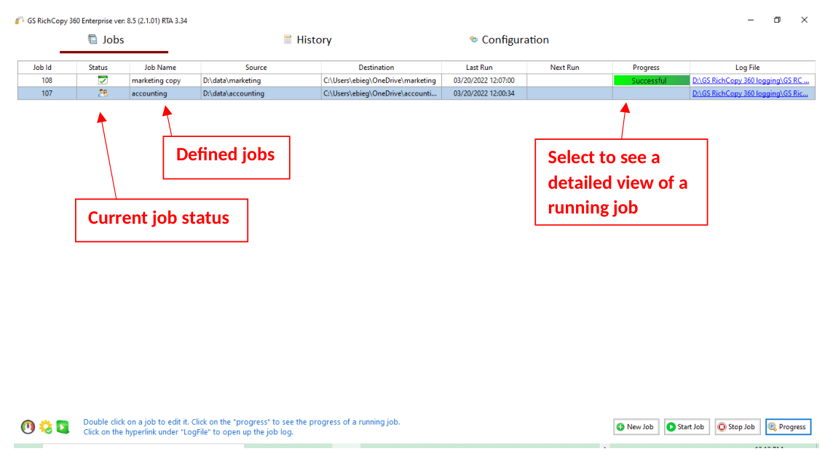This screenshot has width=833, height=462.
Task: Click the gauge meter icon at bottom
Action: click(x=28, y=426)
